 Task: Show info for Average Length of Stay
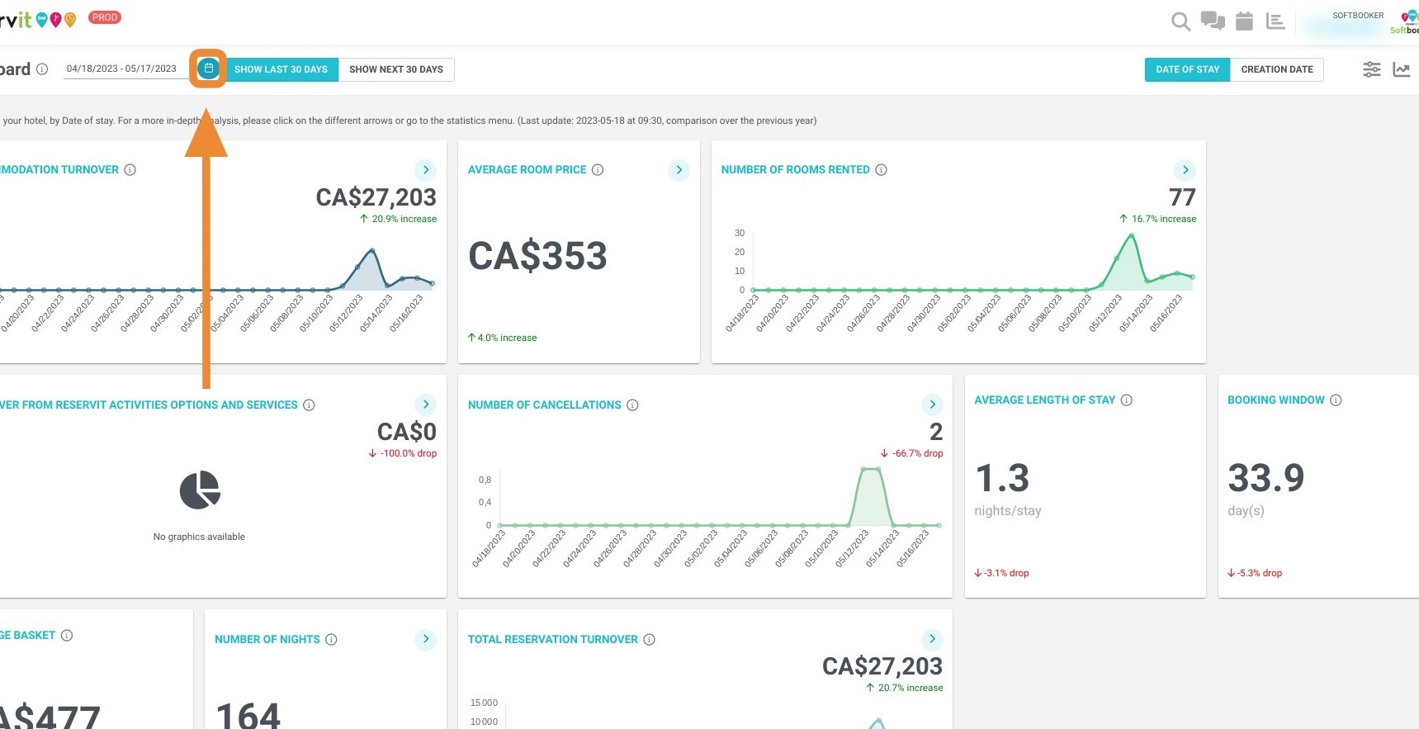coord(1126,400)
